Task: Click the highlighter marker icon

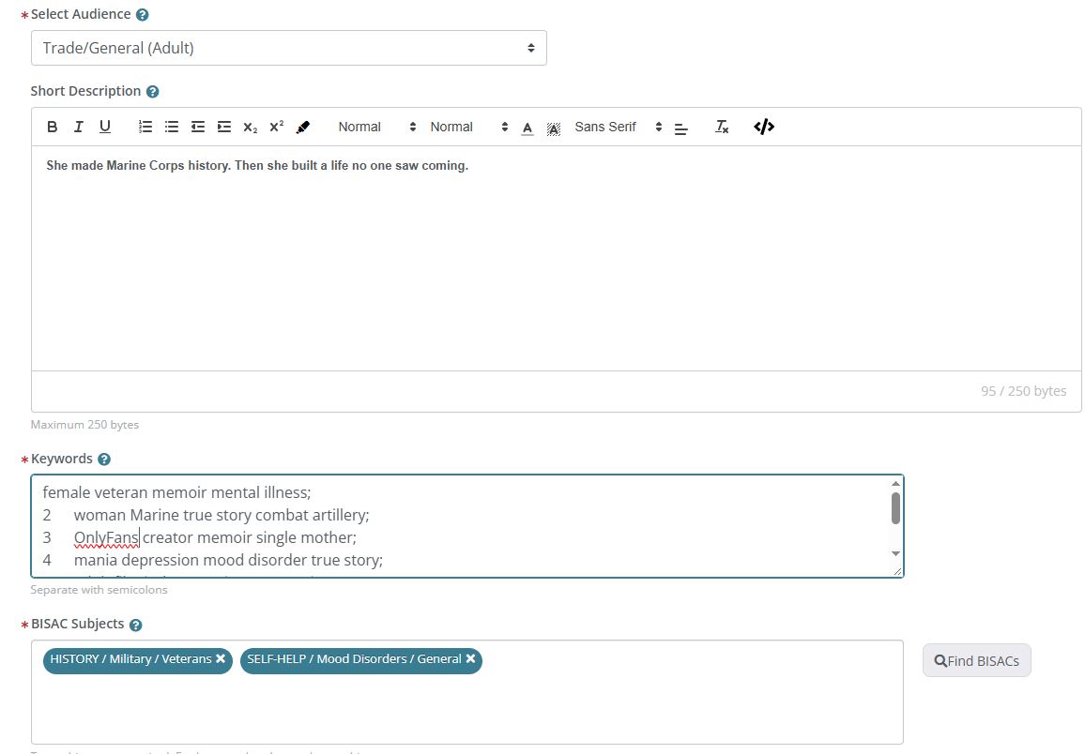Action: tap(303, 128)
